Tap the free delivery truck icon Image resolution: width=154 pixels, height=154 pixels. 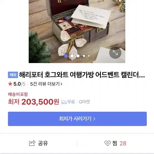click(x=64, y=102)
